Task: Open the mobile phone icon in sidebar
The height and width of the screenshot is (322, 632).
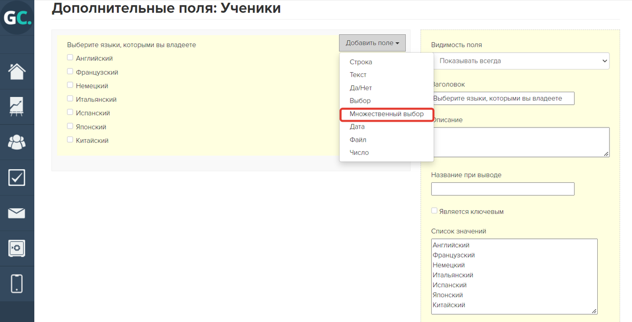Action: pyautogui.click(x=17, y=284)
